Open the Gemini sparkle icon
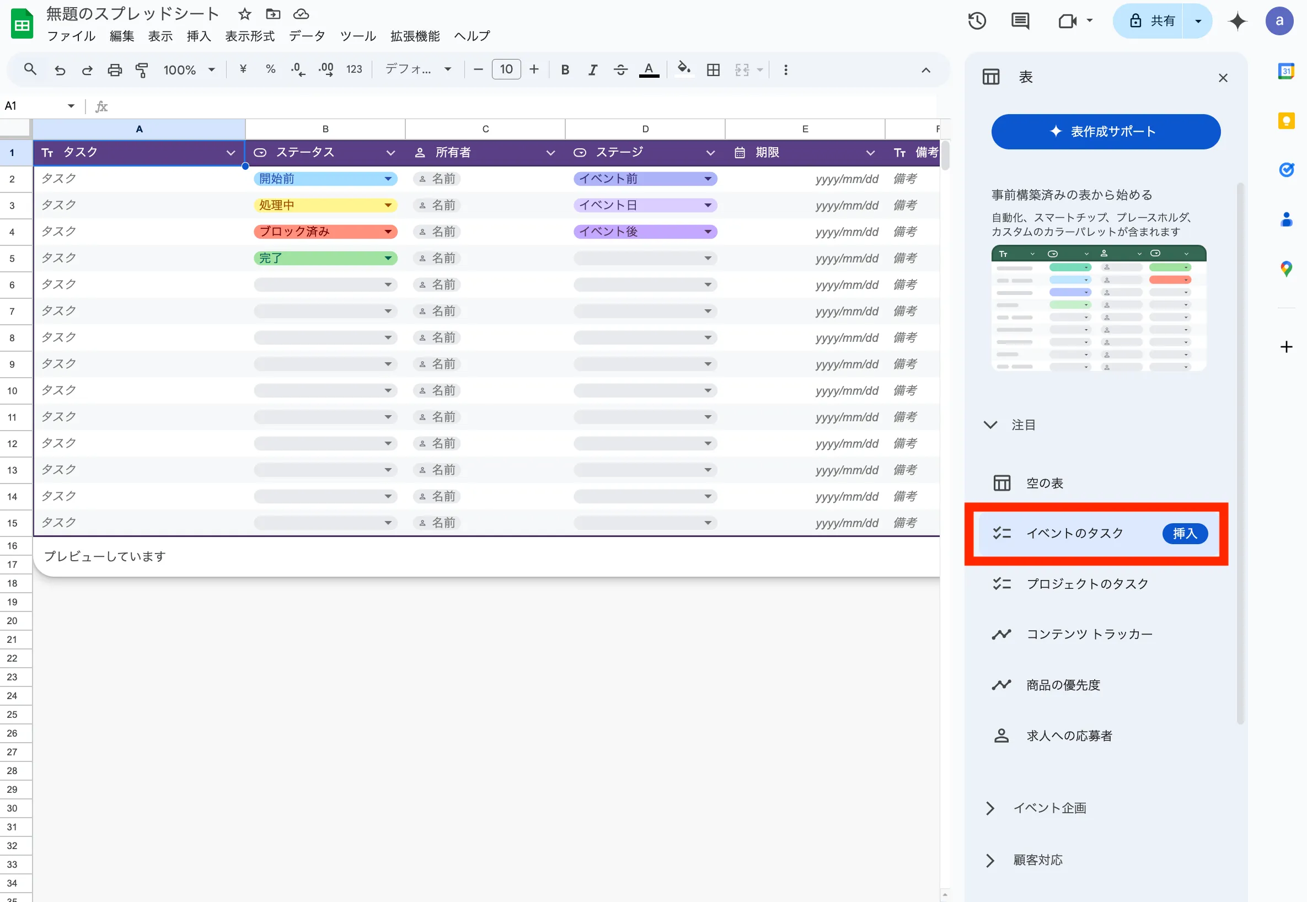Screen dimensions: 1307x902 [1238, 22]
